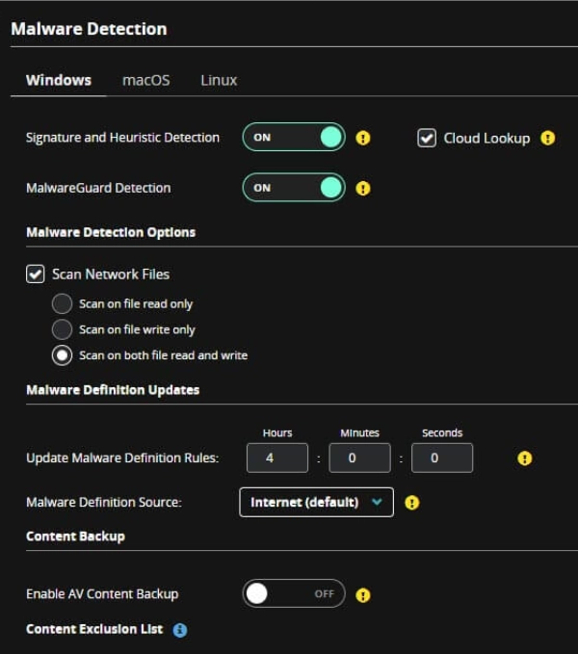578x654 pixels.
Task: Uncheck Scan Network Files checkbox
Action: pyautogui.click(x=35, y=275)
